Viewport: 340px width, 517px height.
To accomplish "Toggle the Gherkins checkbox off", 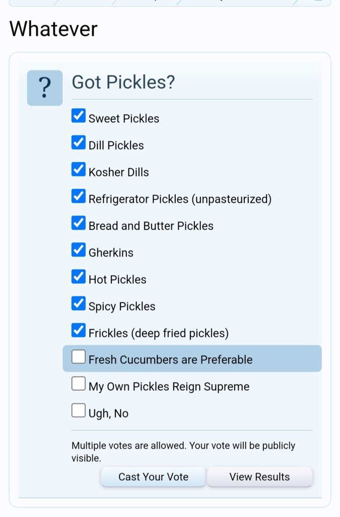I will [x=78, y=249].
